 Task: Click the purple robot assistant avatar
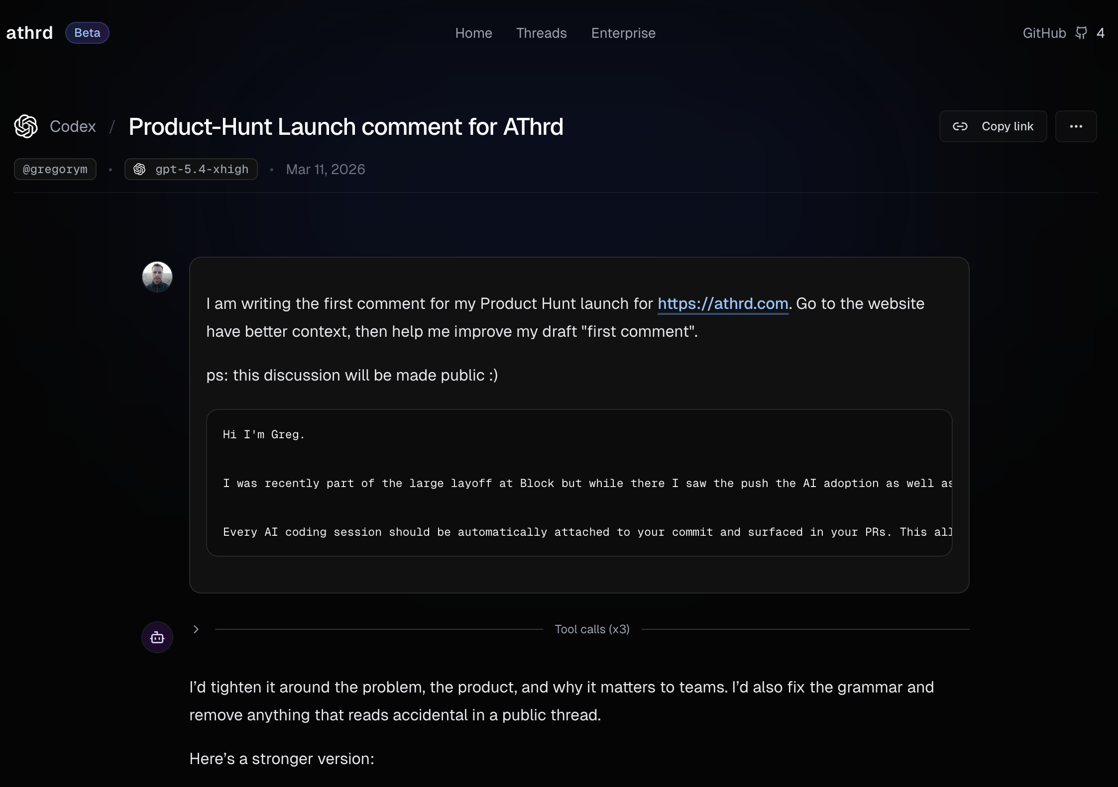tap(157, 637)
